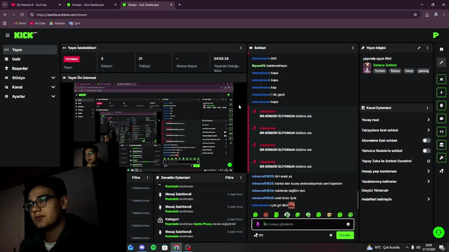This screenshot has width=449, height=252.
Task: Click the document icon in right sidebar
Action: (x=441, y=105)
